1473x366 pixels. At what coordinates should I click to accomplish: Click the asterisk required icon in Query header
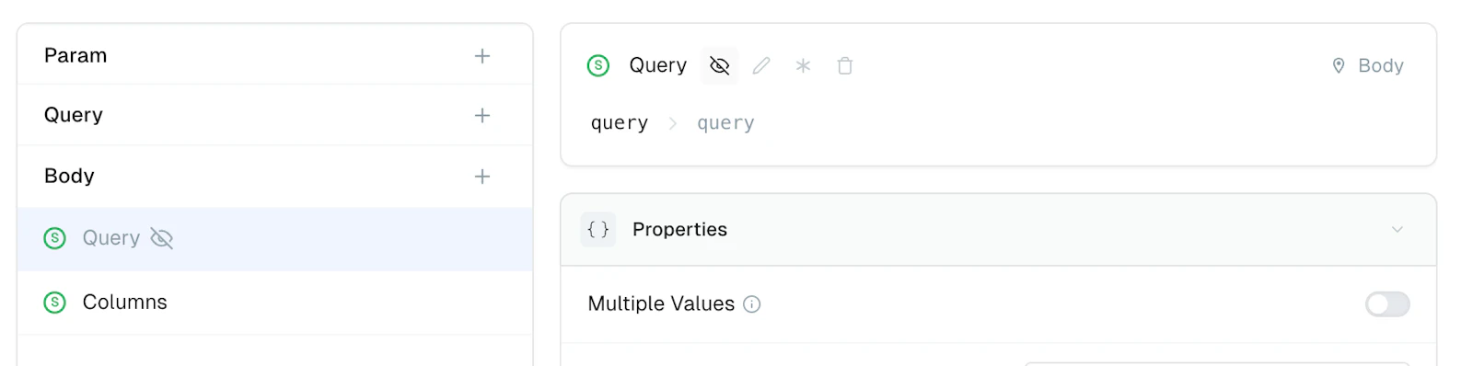click(x=803, y=65)
